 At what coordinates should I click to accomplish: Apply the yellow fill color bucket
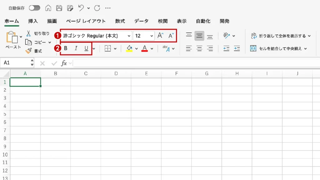click(129, 48)
